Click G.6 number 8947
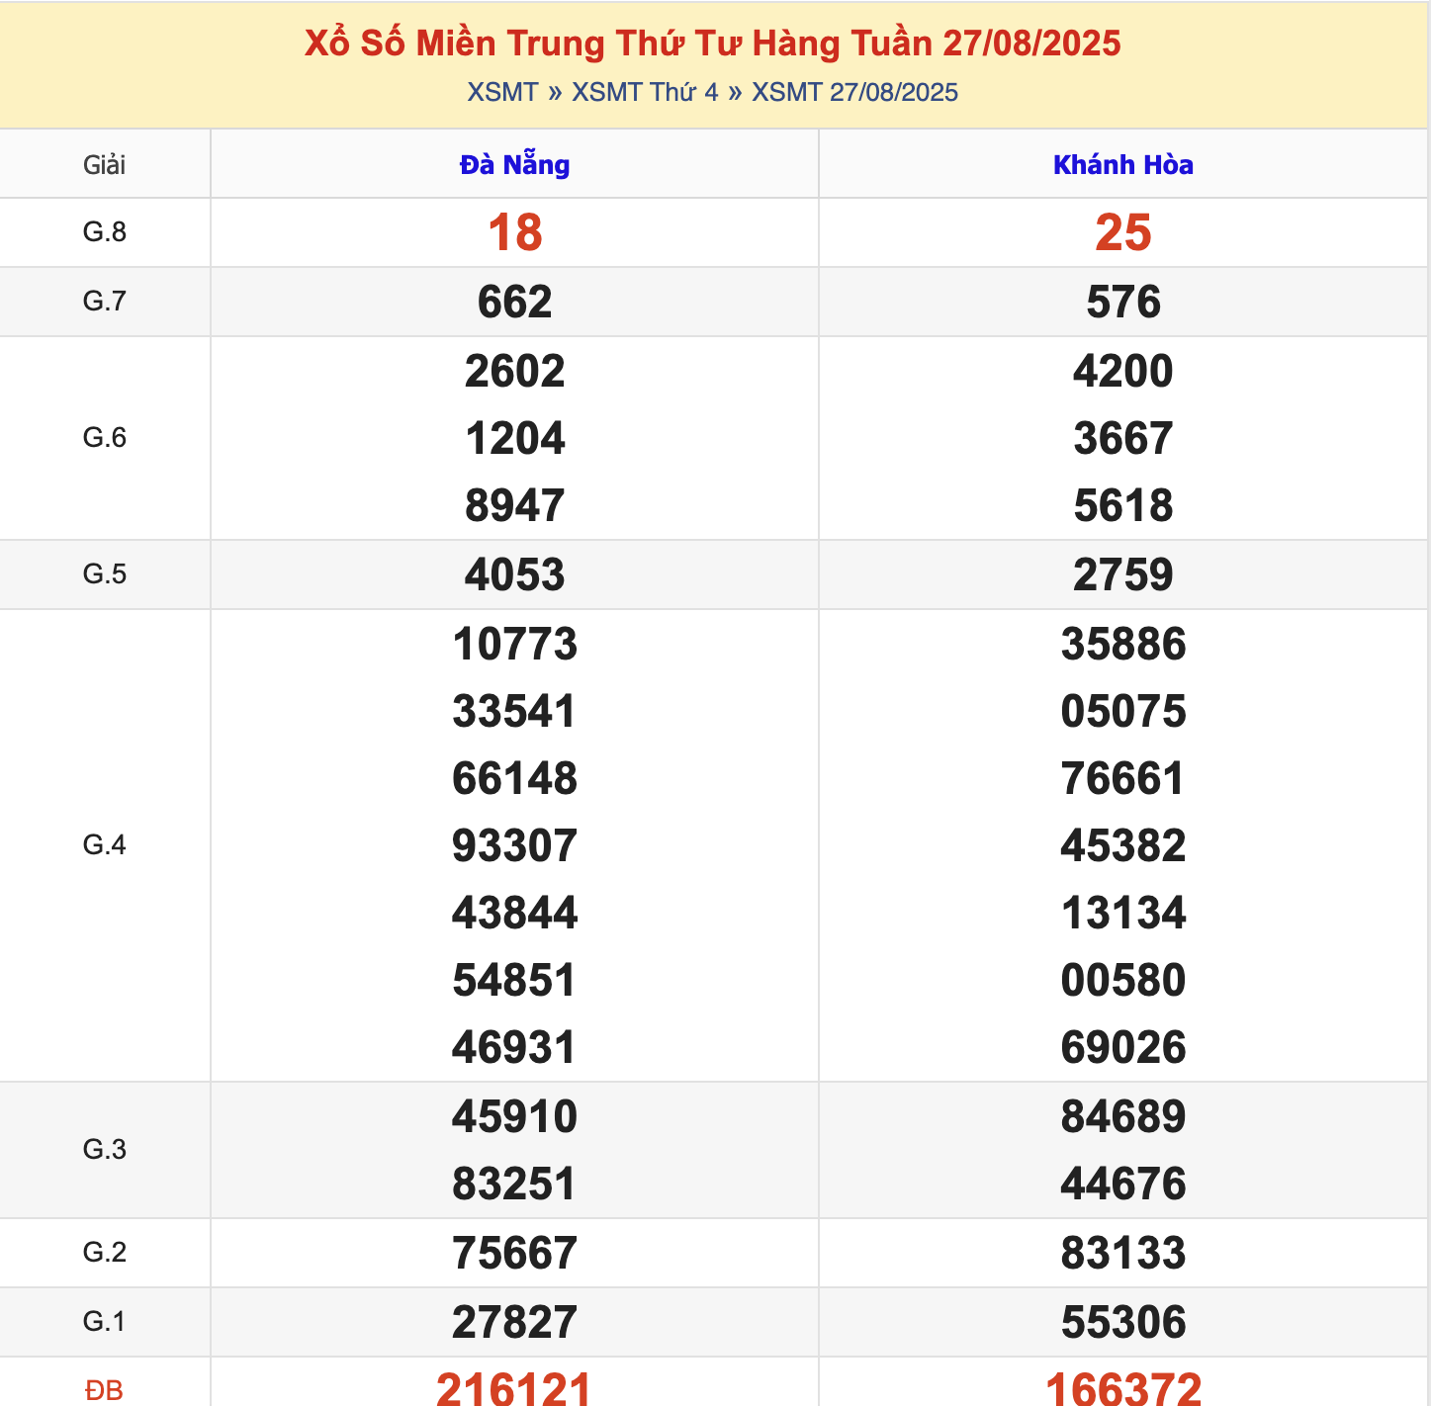The width and height of the screenshot is (1431, 1406). click(x=514, y=506)
